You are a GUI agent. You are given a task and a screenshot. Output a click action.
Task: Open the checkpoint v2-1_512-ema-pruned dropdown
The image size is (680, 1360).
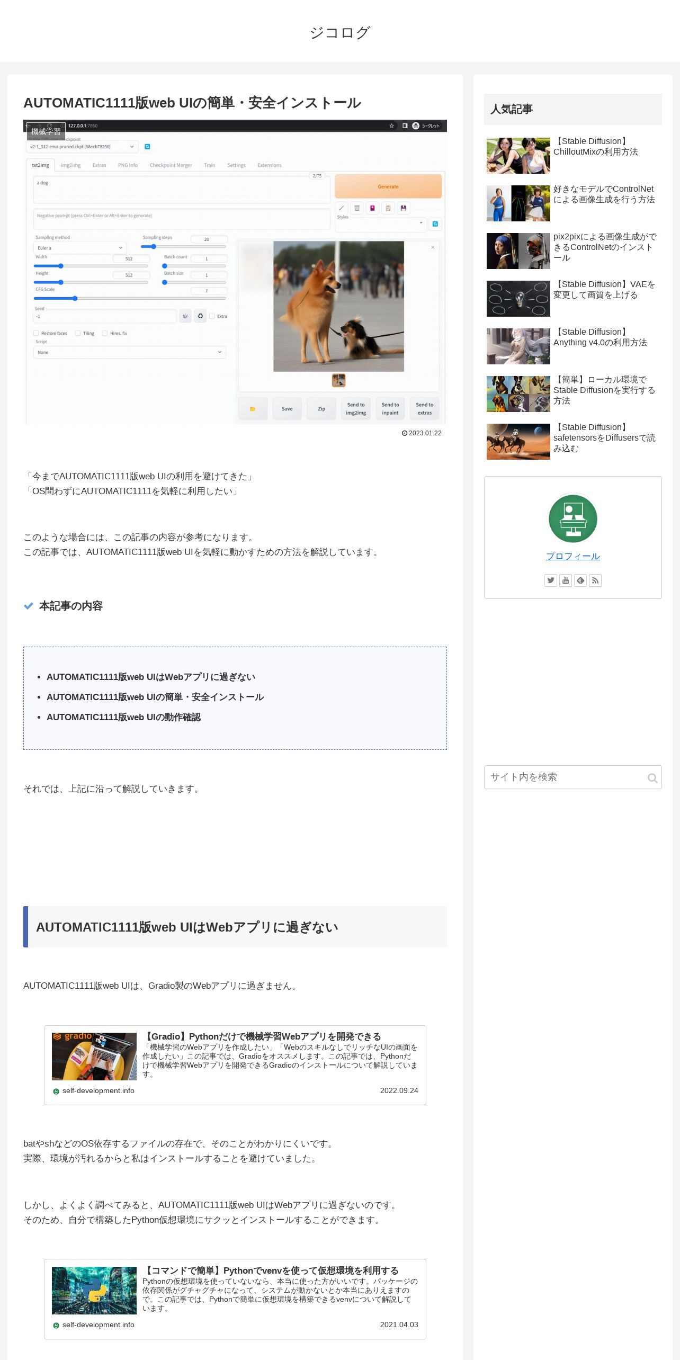tap(82, 147)
